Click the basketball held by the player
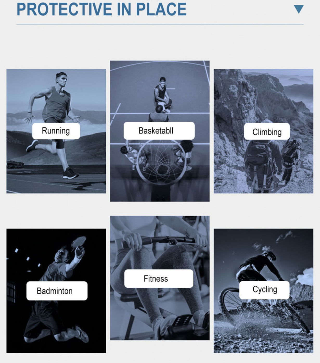 coord(168,102)
